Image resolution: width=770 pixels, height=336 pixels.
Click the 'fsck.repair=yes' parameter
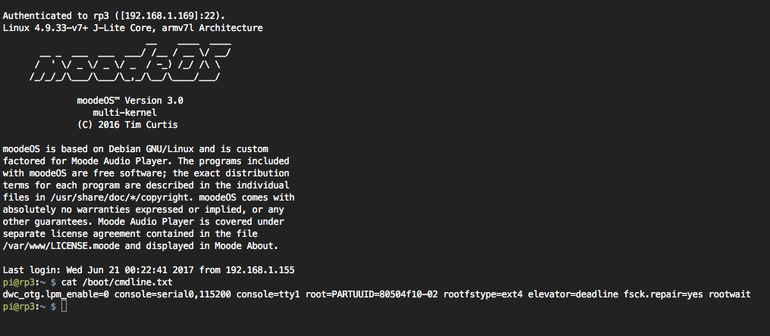pos(663,294)
